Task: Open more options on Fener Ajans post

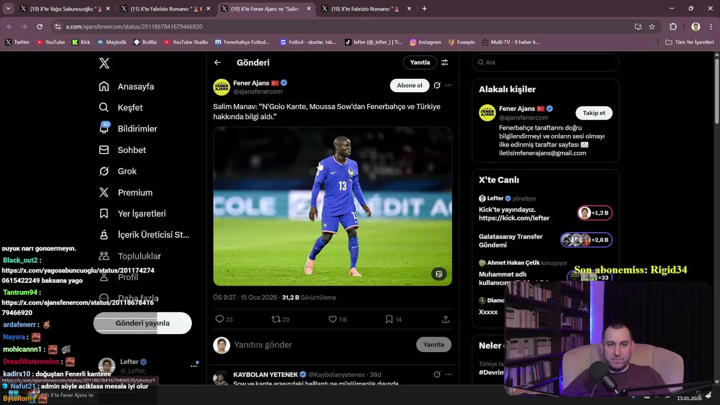Action: [x=448, y=85]
